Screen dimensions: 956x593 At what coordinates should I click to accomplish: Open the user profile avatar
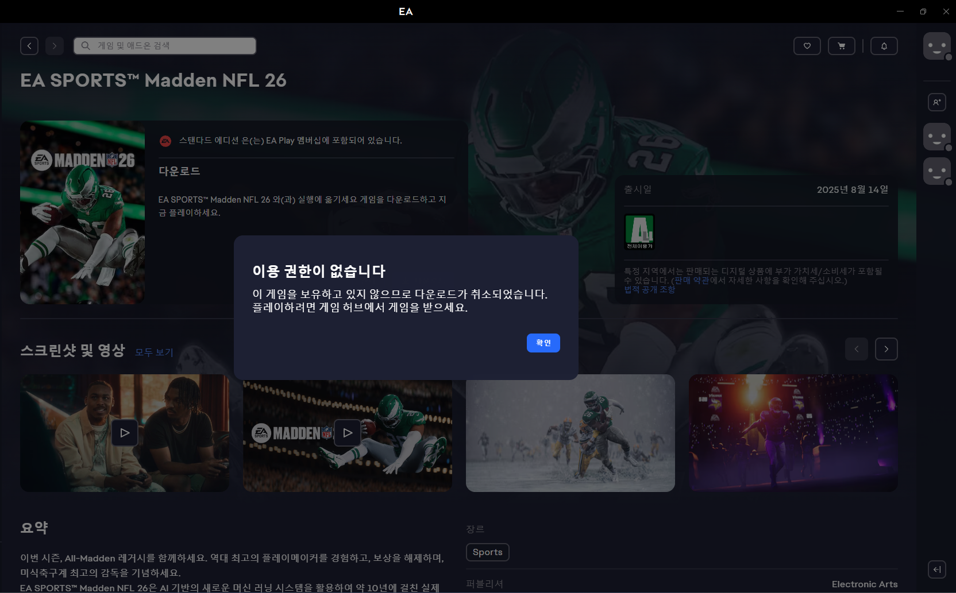tap(937, 46)
